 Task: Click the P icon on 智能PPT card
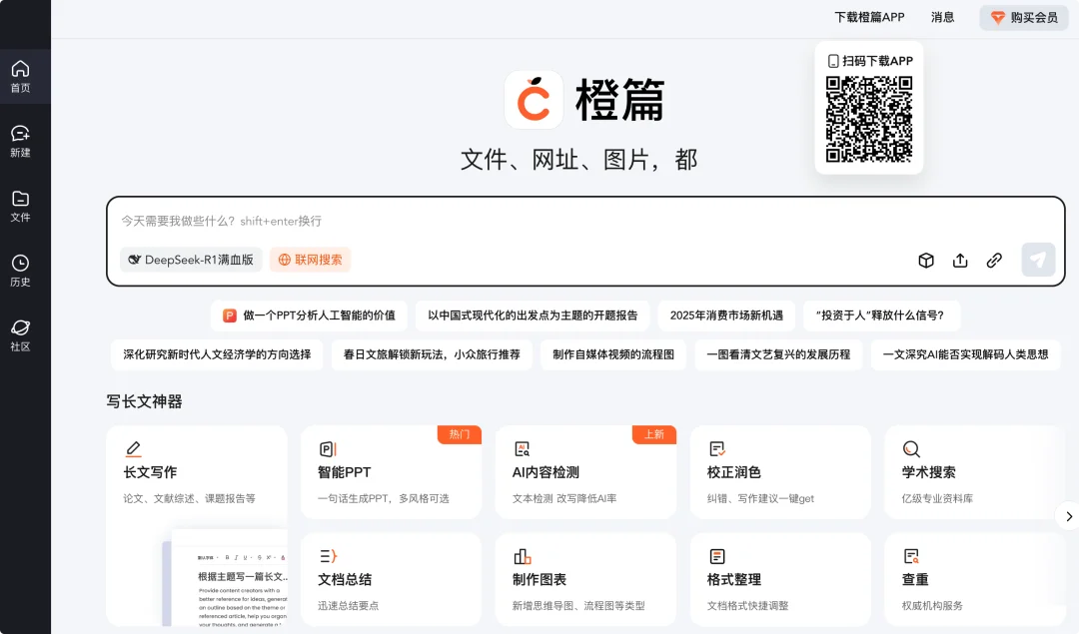click(x=329, y=449)
